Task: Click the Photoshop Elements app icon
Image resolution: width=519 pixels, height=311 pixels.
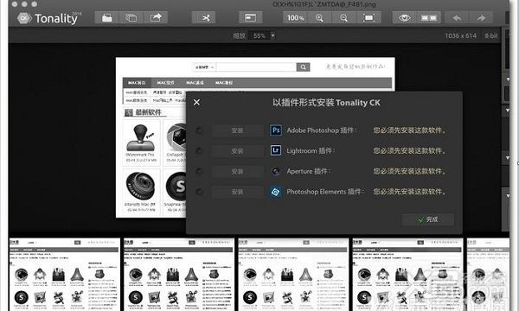Action: [276, 192]
